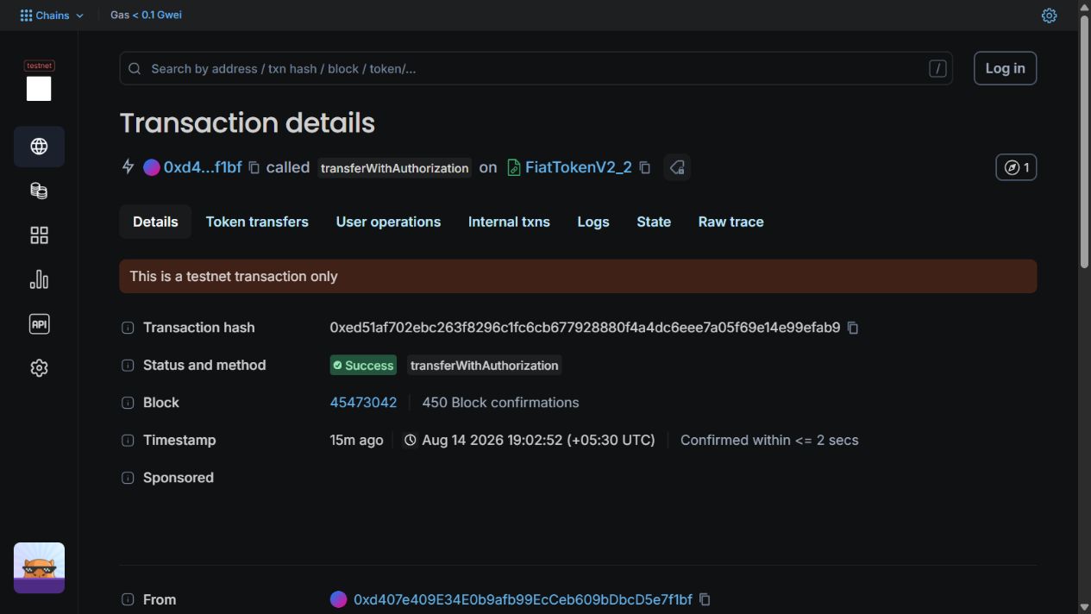Open the compass interpretation counter button

[1016, 167]
